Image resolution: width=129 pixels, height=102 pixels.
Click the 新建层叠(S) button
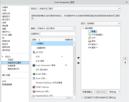click(x=88, y=92)
